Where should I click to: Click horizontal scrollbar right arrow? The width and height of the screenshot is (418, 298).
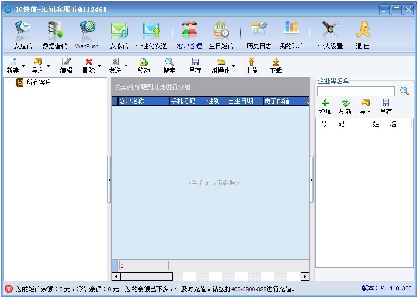point(305,276)
